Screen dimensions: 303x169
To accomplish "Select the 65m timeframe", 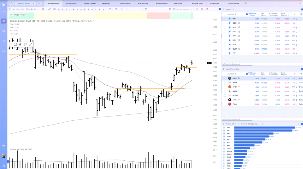I will [22, 9].
